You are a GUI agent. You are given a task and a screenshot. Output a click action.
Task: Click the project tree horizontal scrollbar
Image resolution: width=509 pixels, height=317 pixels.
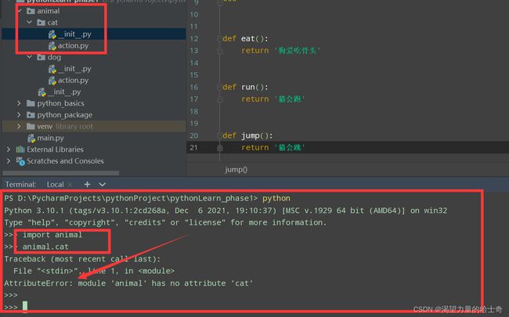click(x=61, y=173)
